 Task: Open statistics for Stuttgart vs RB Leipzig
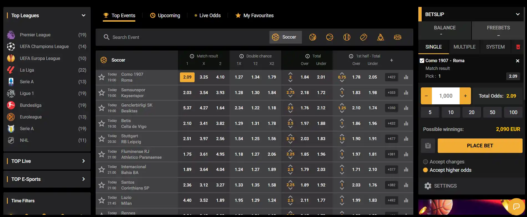point(406,139)
